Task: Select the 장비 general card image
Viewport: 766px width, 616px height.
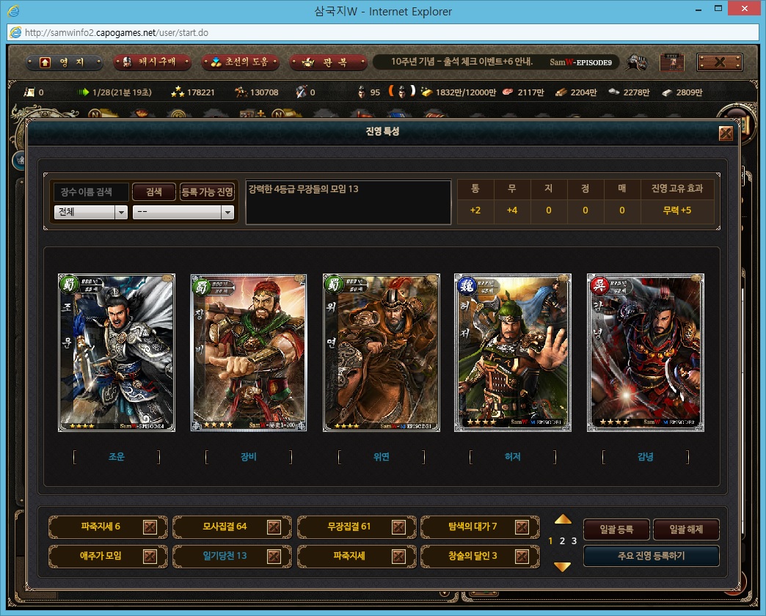Action: pos(249,353)
